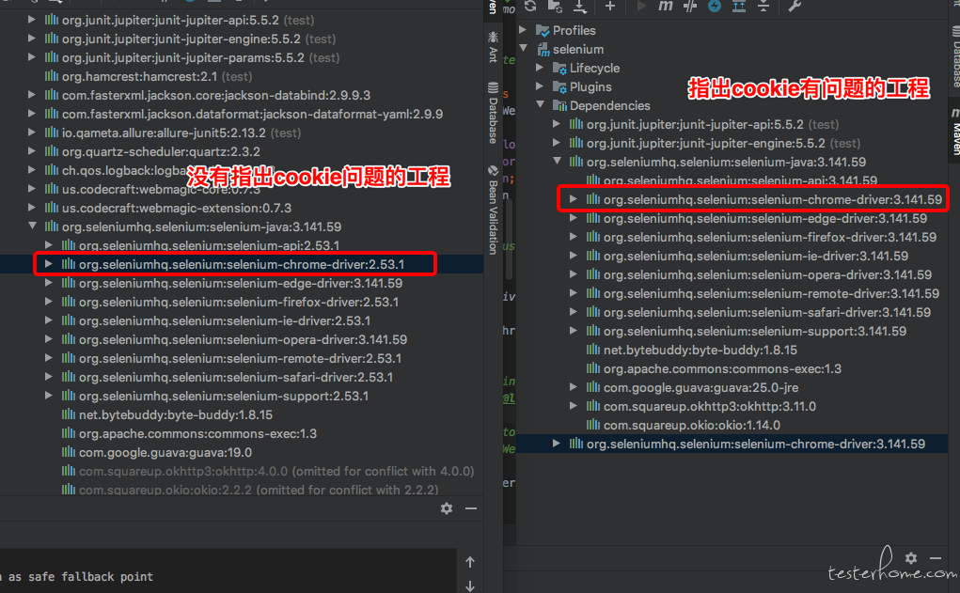Click the Generate Sources and Update Folders icon
Image resolution: width=960 pixels, height=593 pixels.
(555, 6)
